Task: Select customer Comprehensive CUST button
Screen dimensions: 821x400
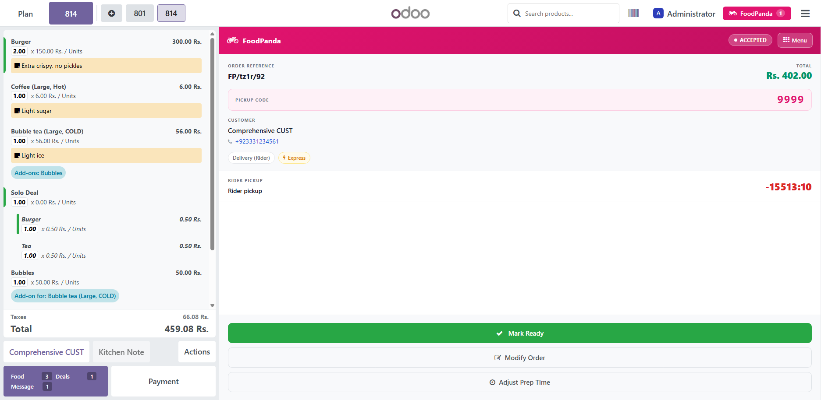Action: (46, 352)
